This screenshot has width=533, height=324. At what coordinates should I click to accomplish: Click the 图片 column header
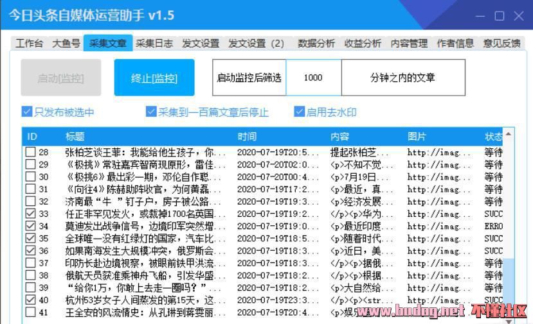[x=417, y=137]
